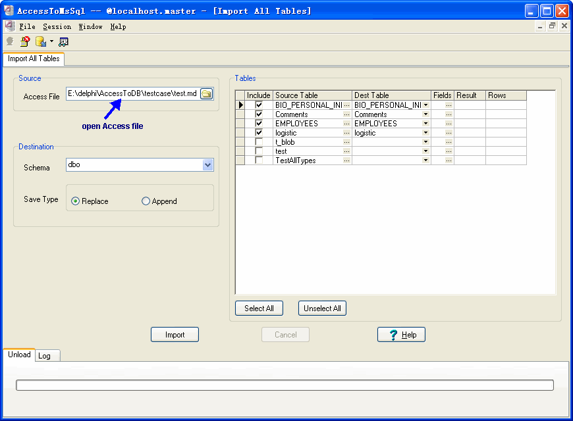573x421 pixels.
Task: Open Fields ellipsis for t_blob row
Action: pos(449,142)
